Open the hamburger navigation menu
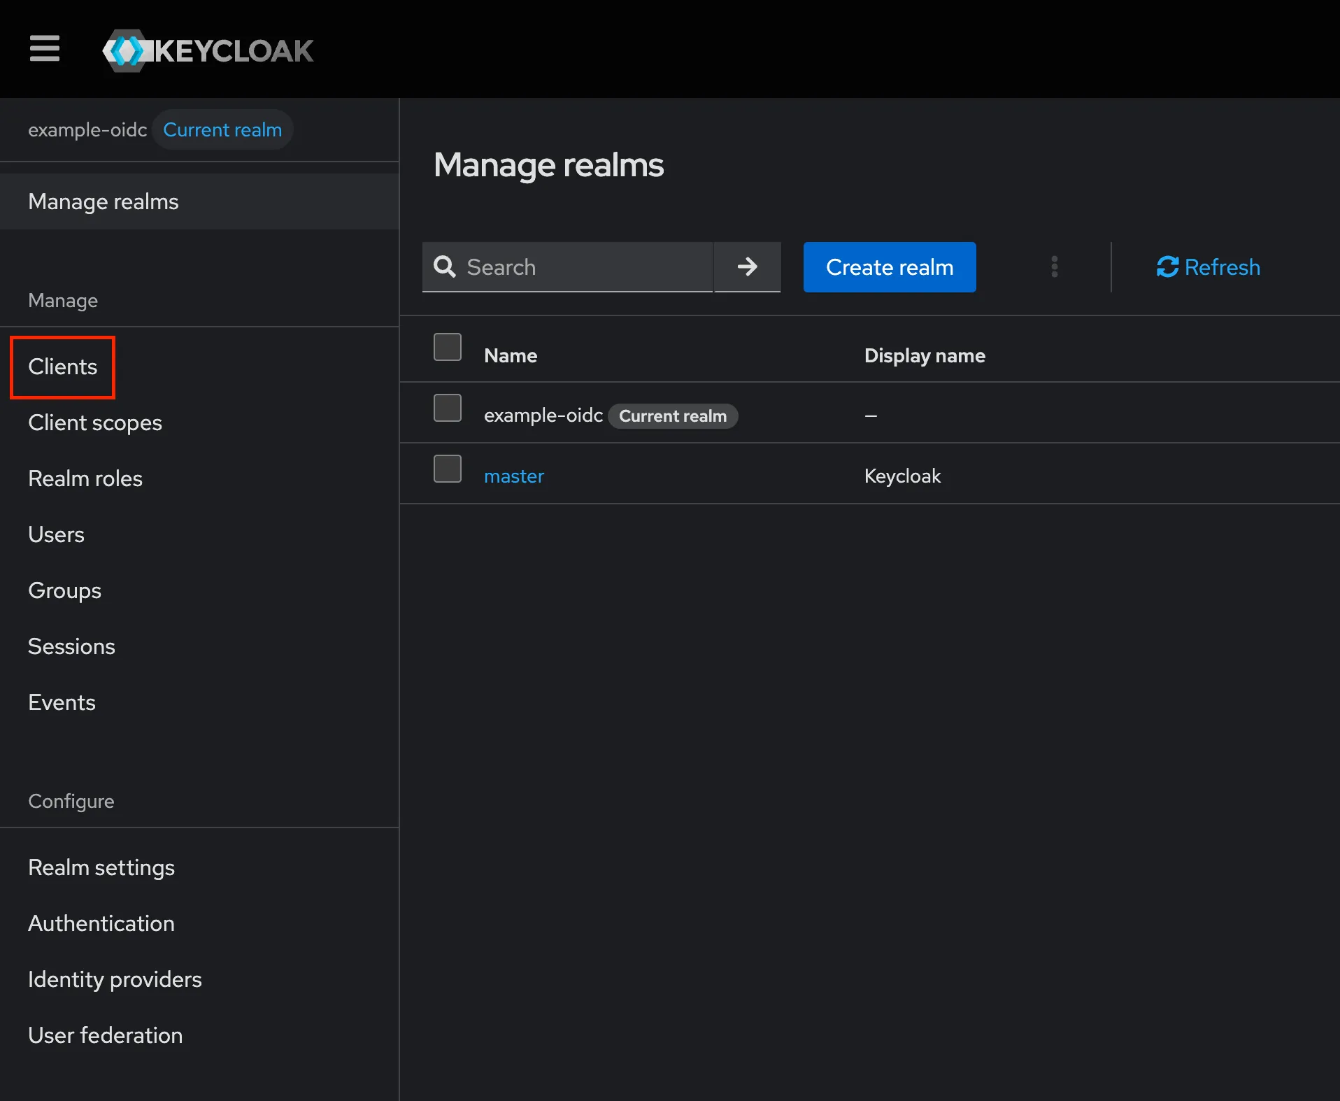Image resolution: width=1340 pixels, height=1101 pixels. pos(44,49)
